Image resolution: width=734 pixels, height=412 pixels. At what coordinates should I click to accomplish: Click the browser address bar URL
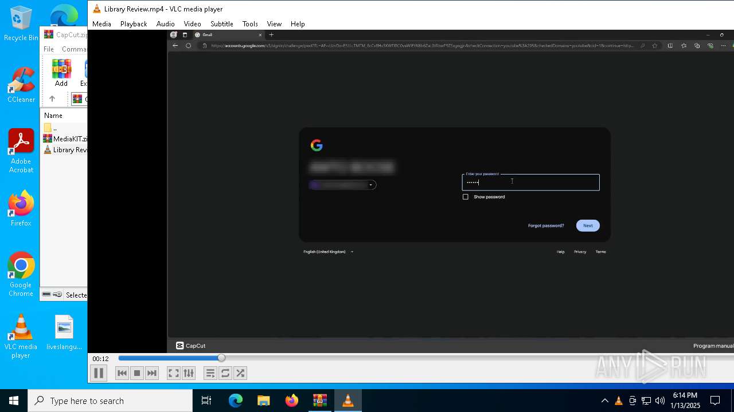point(422,46)
